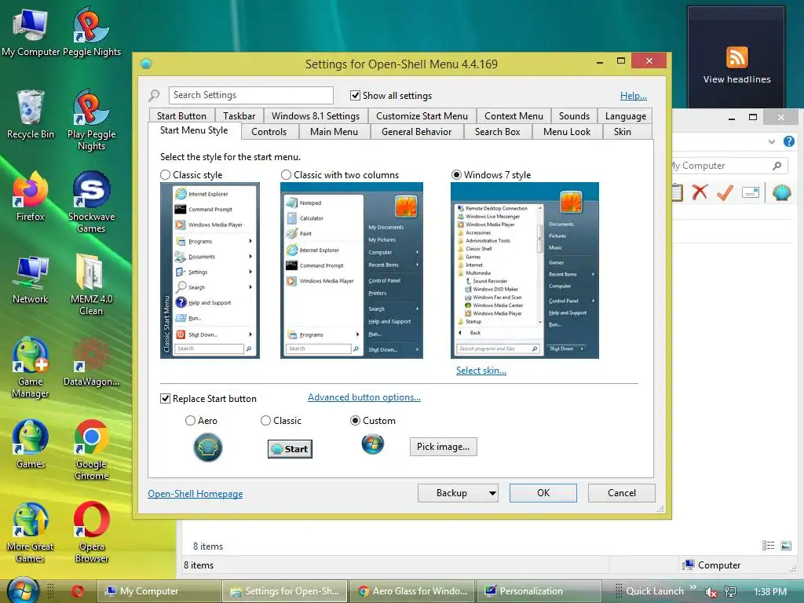Switch to the Context Menu tab
804x603 pixels.
pyautogui.click(x=513, y=116)
